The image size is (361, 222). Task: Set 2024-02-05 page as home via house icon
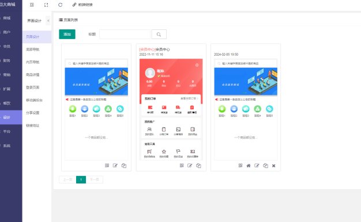click(249, 166)
